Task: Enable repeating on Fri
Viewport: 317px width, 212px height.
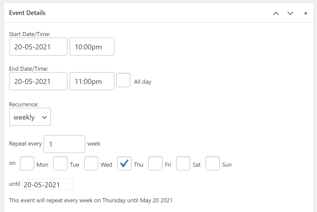Action: 155,163
